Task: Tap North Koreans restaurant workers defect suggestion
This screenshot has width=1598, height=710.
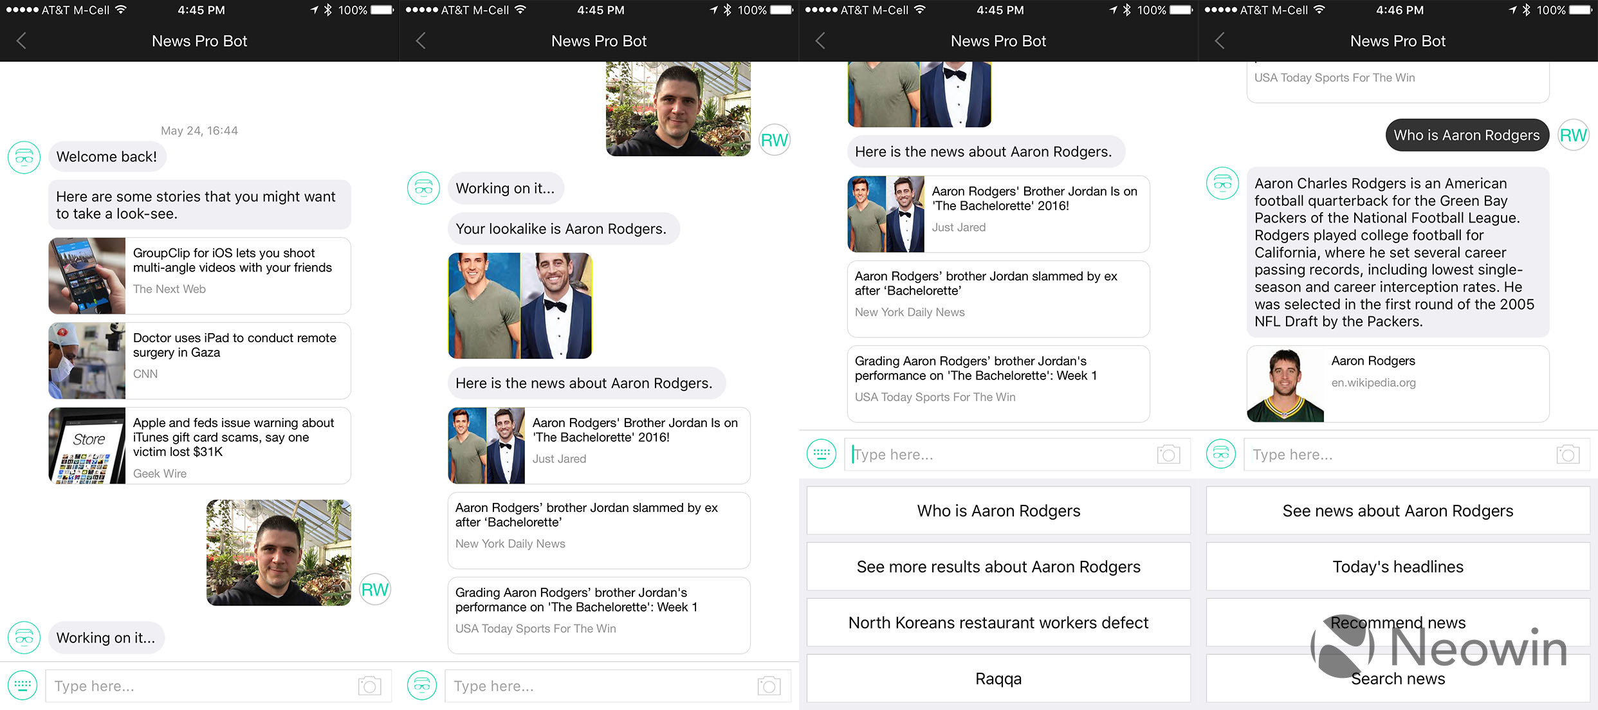Action: pos(998,623)
